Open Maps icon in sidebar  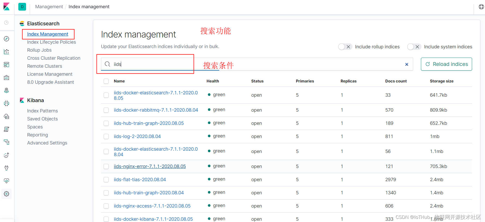point(6,90)
